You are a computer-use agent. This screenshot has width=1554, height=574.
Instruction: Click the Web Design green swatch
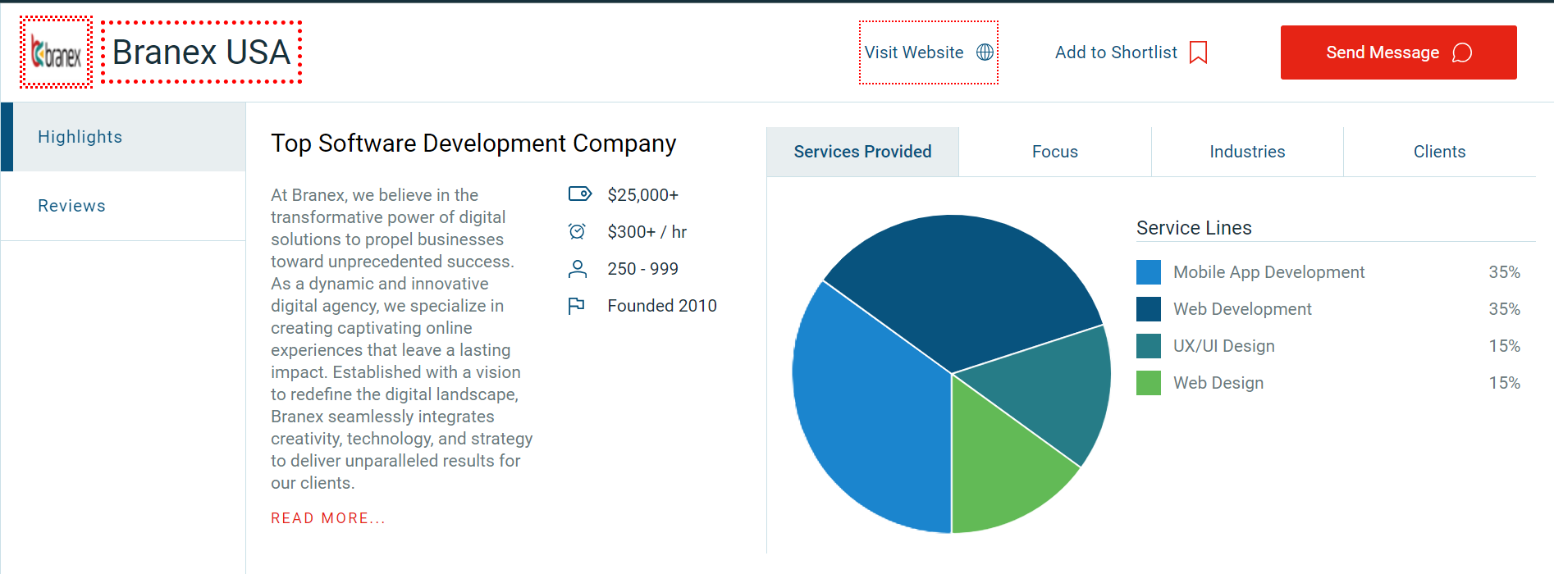click(x=1149, y=383)
